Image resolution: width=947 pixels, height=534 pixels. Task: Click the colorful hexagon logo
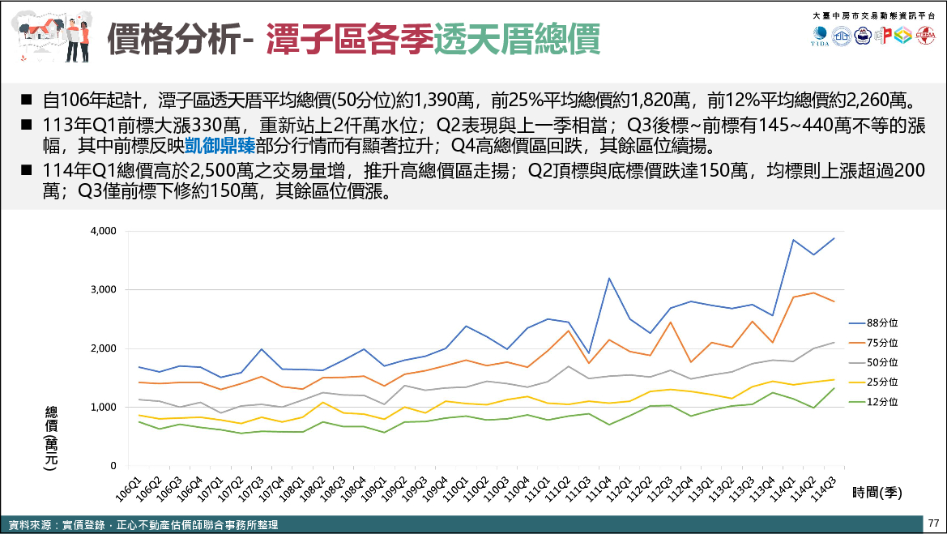903,36
